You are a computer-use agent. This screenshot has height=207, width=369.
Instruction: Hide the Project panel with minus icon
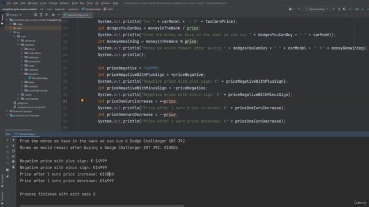point(59,15)
